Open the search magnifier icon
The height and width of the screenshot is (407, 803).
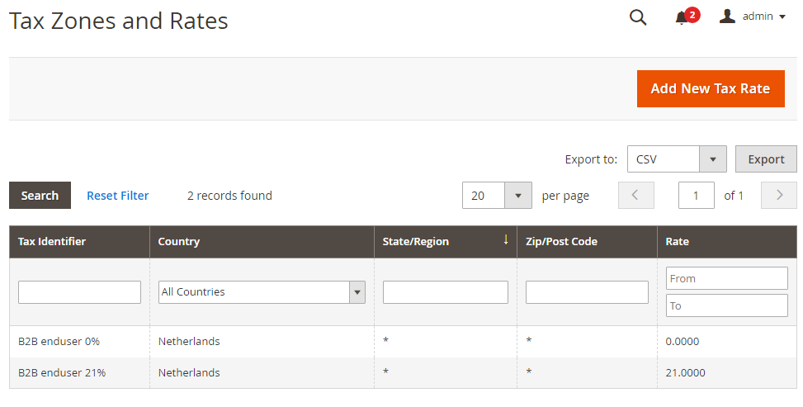638,17
